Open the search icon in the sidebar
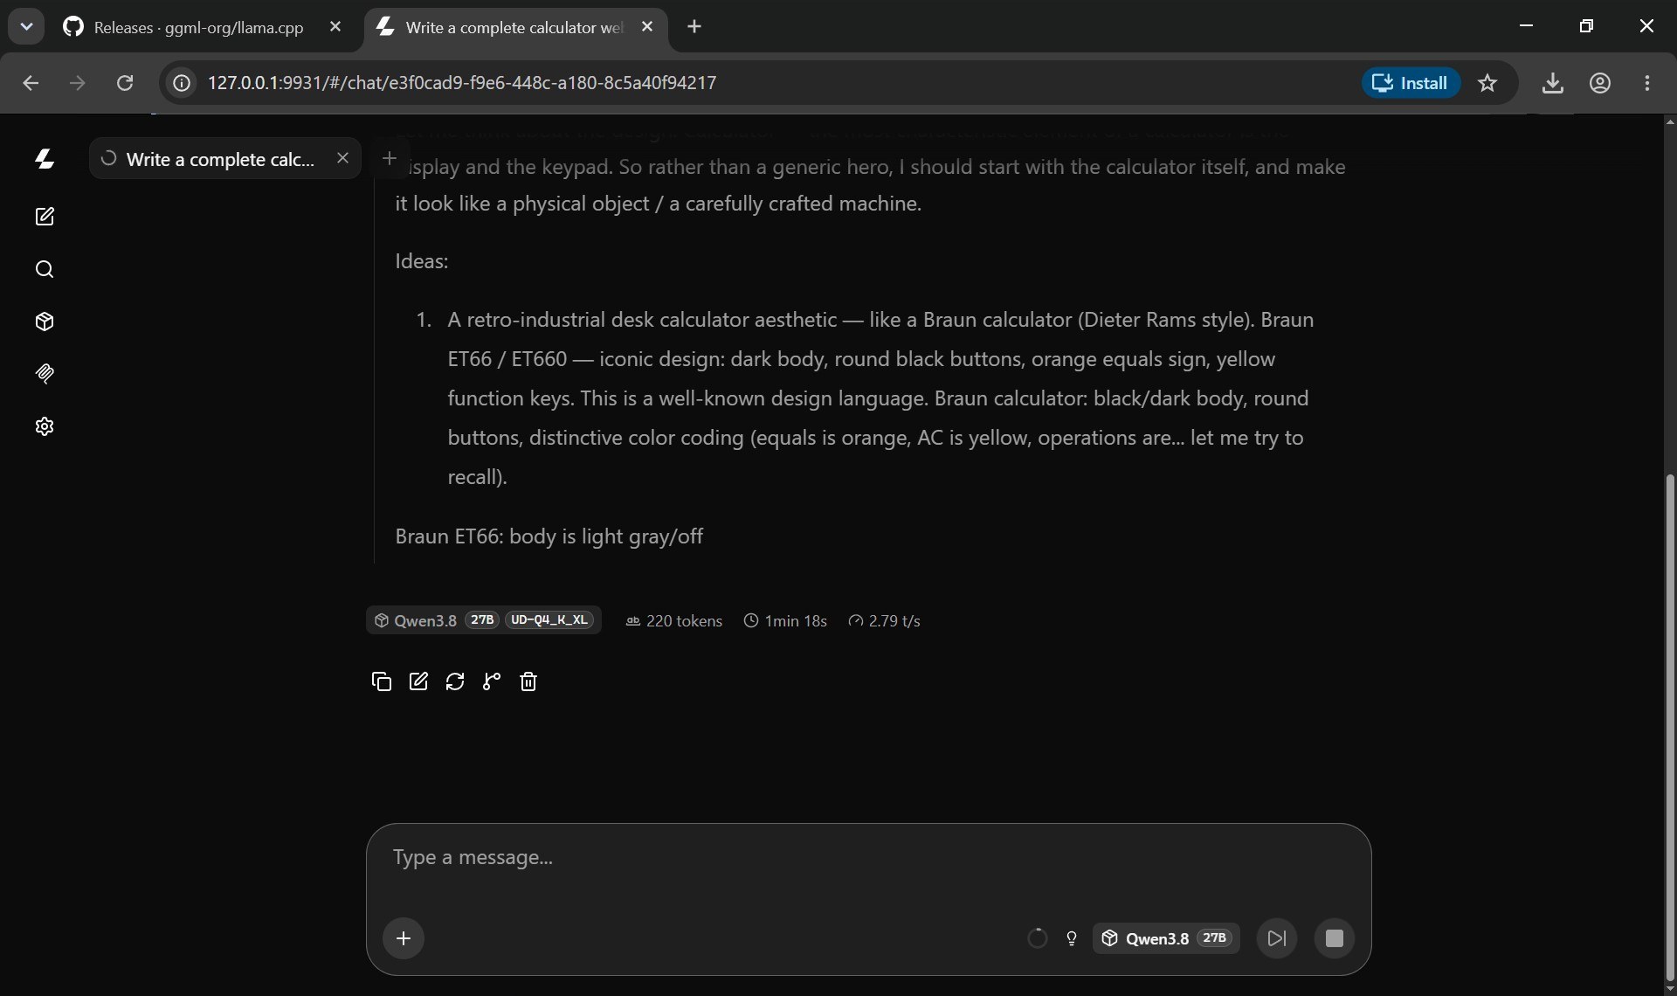Image resolution: width=1677 pixels, height=996 pixels. 45,269
